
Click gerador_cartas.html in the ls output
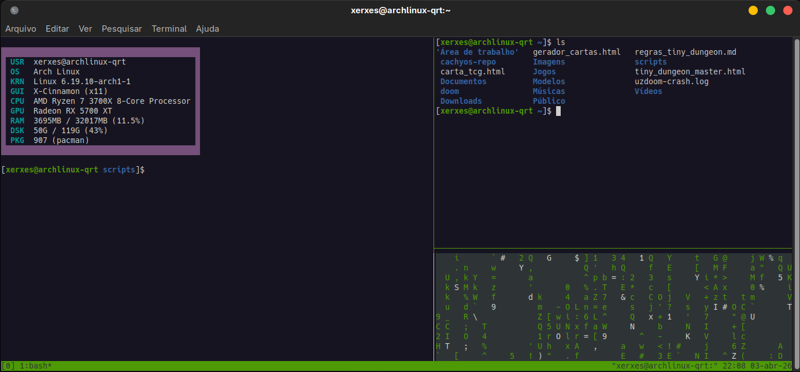[576, 52]
